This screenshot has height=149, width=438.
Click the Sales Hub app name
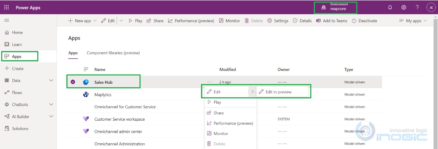[x=104, y=82]
